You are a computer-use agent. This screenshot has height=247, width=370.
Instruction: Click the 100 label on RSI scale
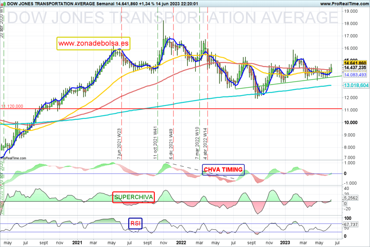pos(348,218)
